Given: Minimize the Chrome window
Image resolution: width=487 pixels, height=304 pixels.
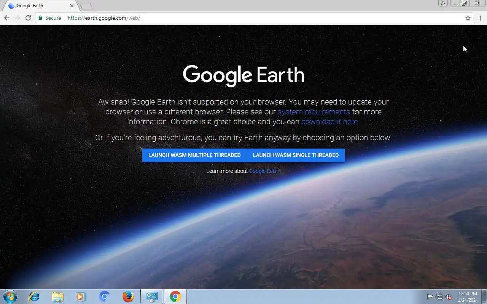Looking at the screenshot, I should (x=455, y=3).
